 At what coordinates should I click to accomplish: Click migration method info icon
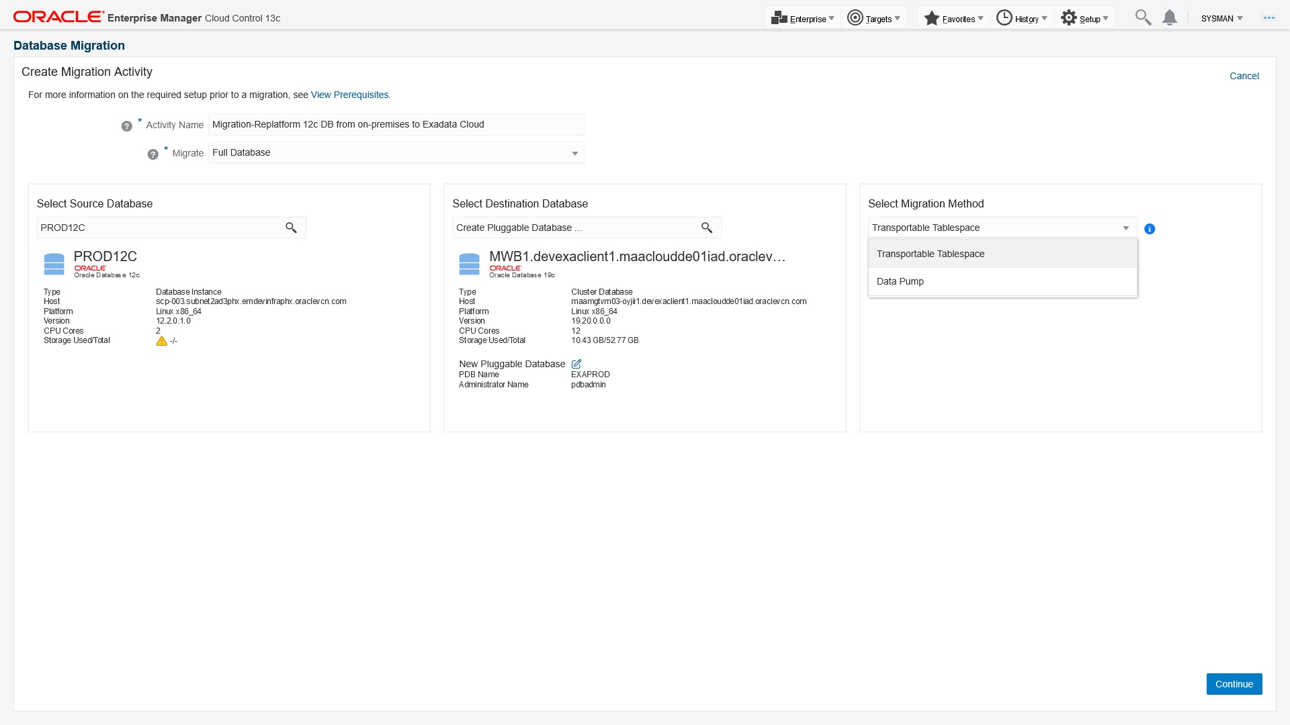(1150, 229)
